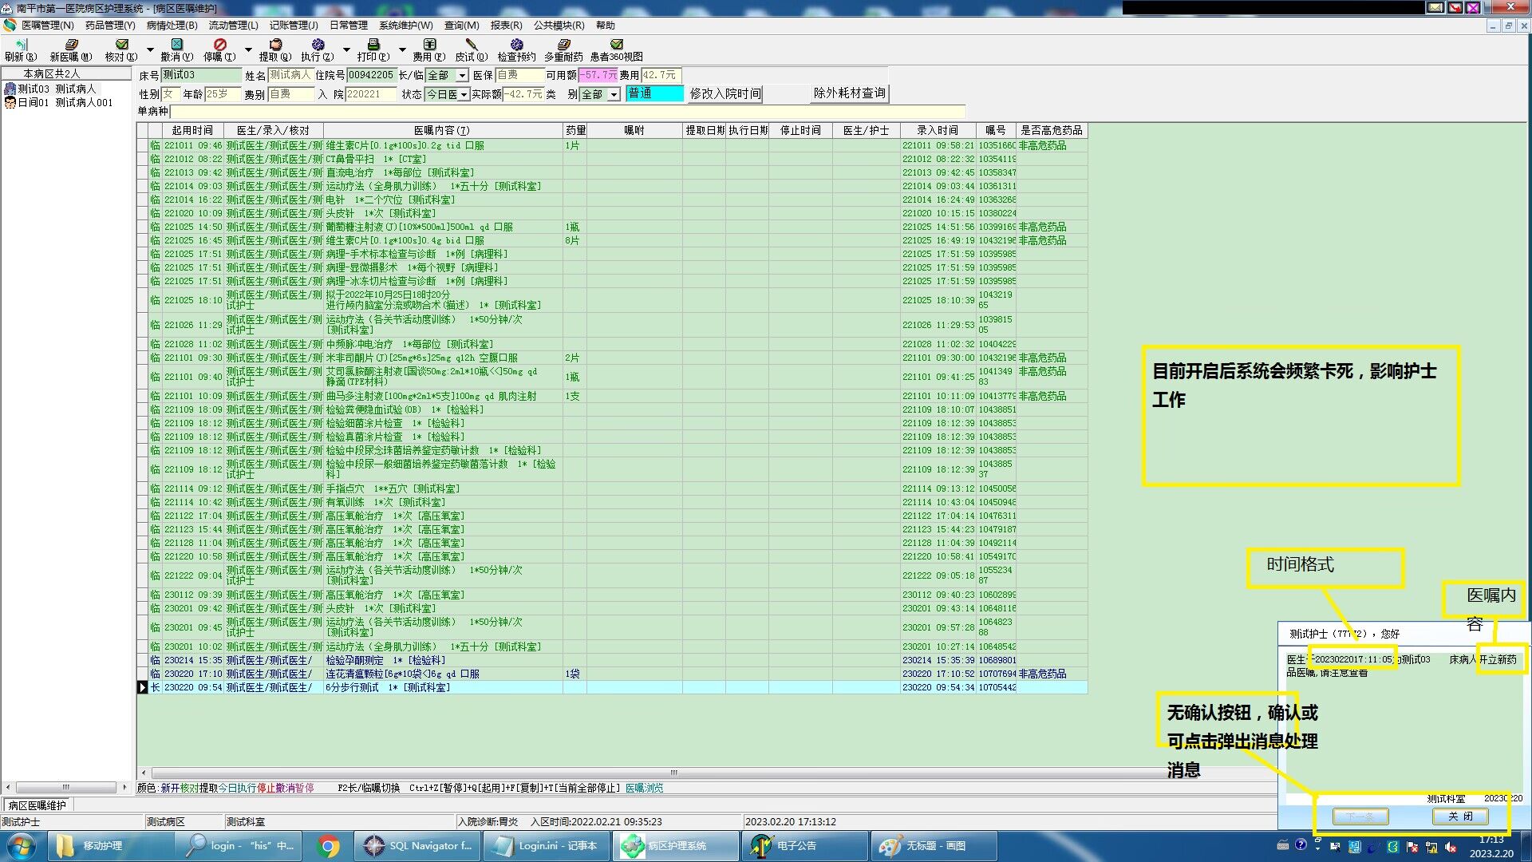Open the 报表 menu
Screen dimensions: 1532x862
(506, 26)
